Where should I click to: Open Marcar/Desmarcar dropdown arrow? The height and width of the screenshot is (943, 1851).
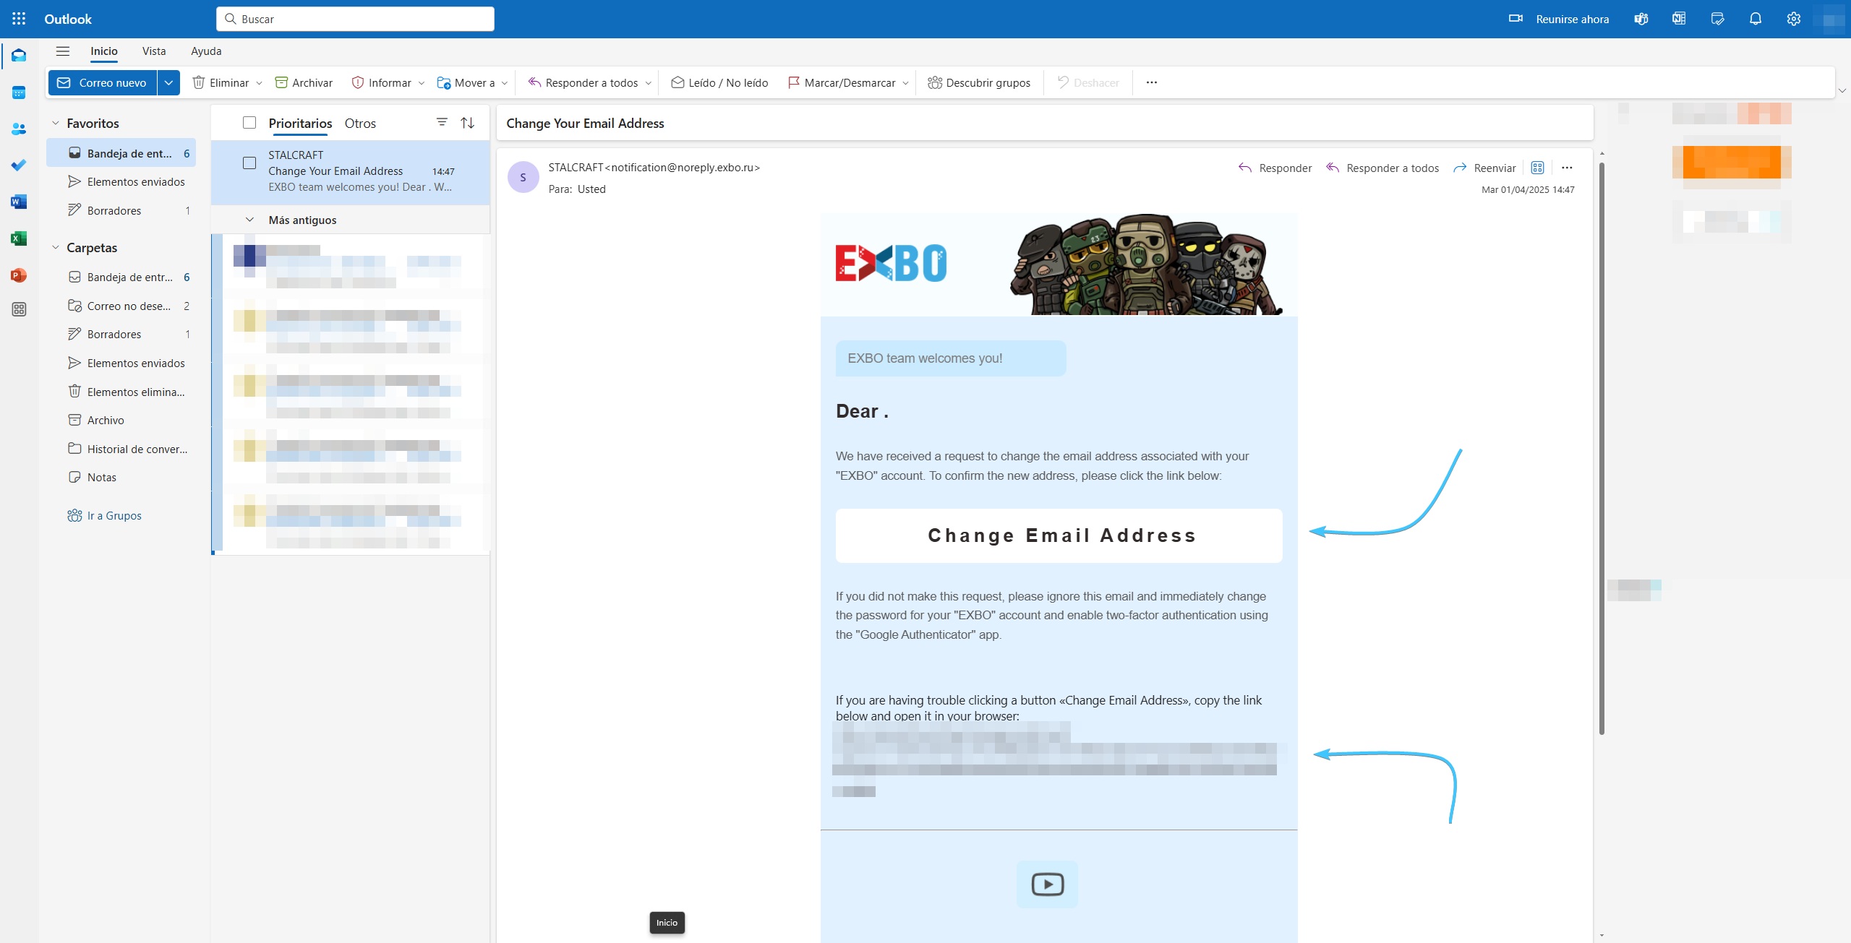pyautogui.click(x=905, y=83)
